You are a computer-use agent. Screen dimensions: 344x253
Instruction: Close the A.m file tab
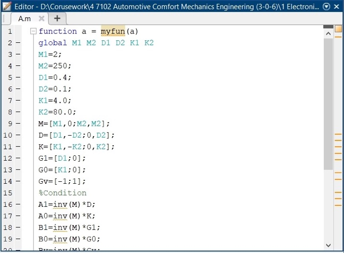41,19
